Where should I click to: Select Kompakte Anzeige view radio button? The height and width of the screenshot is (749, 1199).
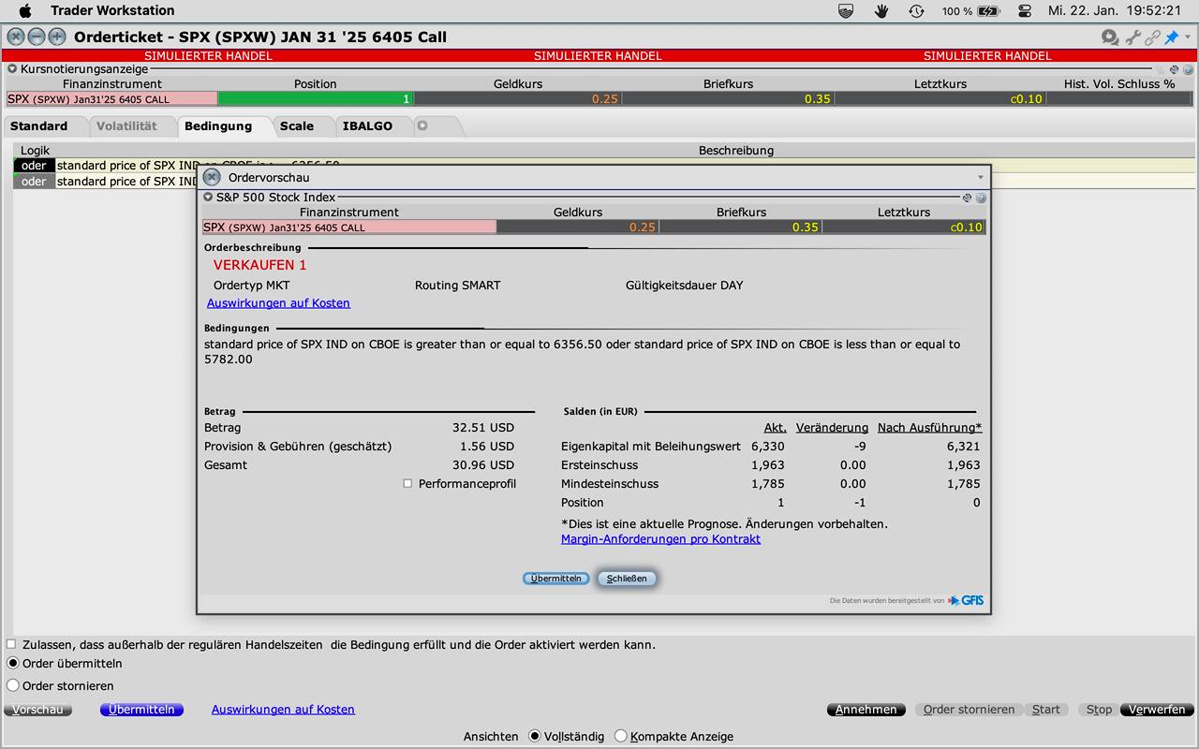(620, 736)
